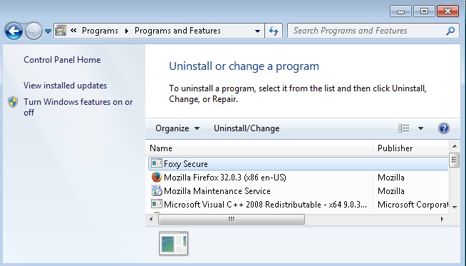
Task: Select Microsoft Visual C++ 2008 Redistributable entry
Action: tap(265, 205)
